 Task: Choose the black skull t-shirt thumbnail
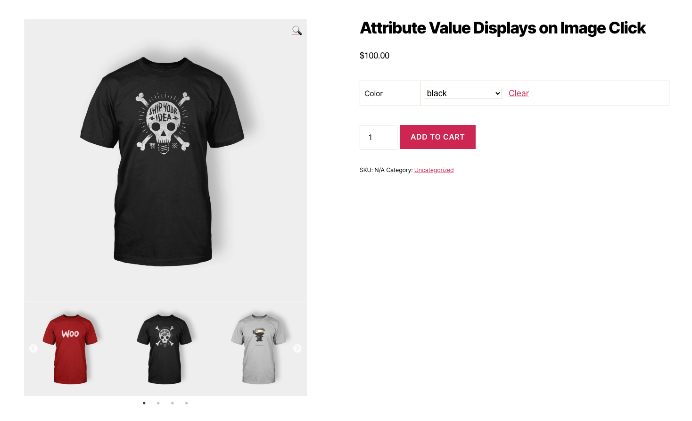coord(165,349)
